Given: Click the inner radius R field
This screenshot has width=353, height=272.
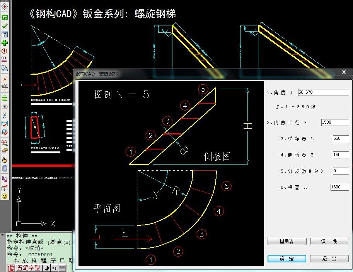Looking at the screenshot, I should tap(335, 122).
